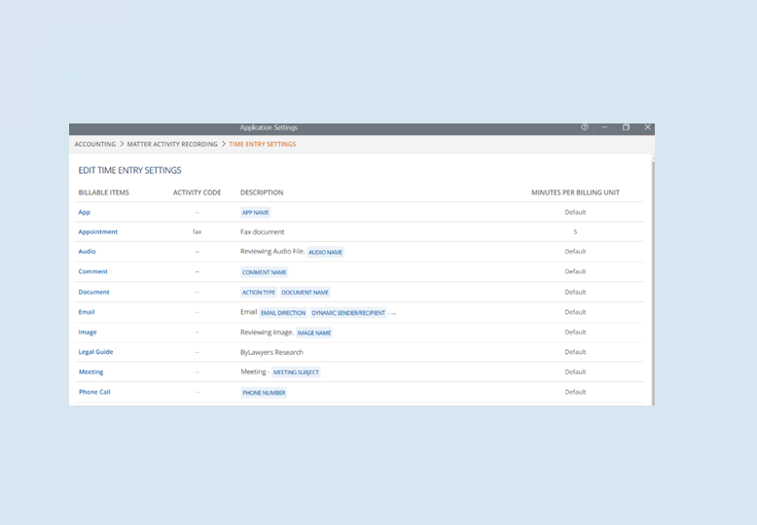Open the Document billable item

[93, 292]
